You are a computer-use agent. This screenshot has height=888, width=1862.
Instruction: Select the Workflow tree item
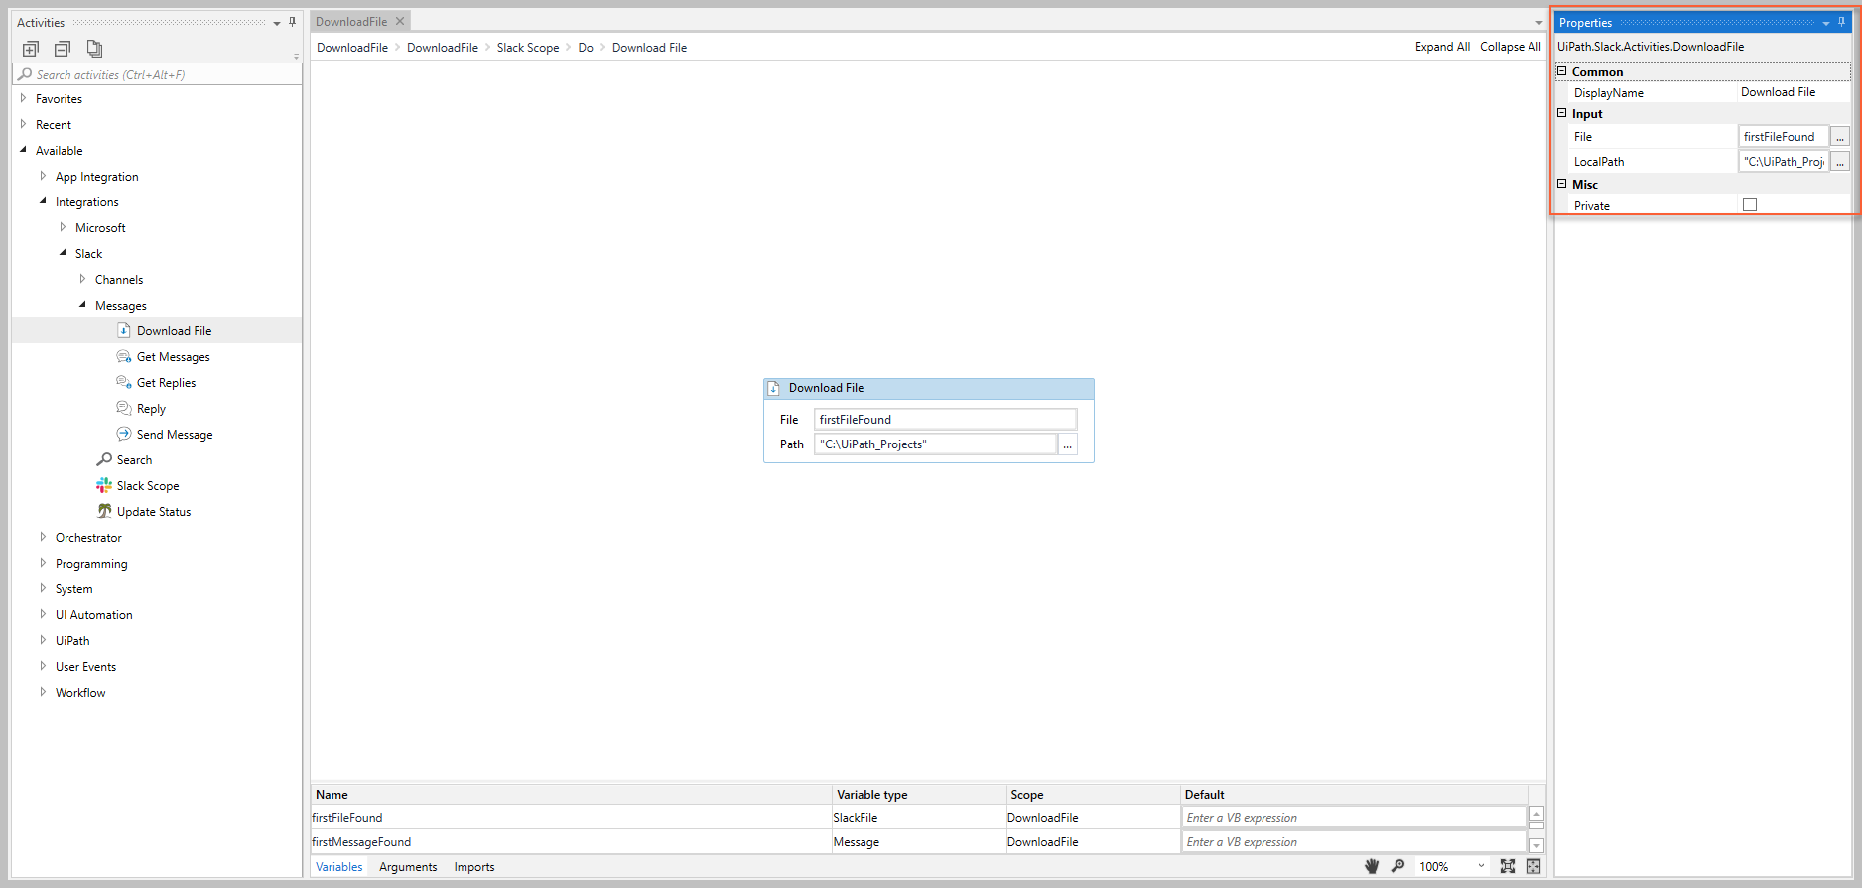80,692
